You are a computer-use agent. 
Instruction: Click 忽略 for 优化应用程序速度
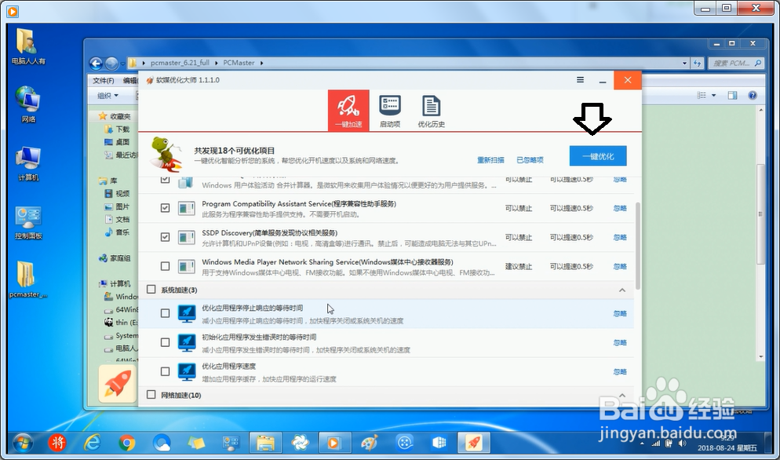620,371
